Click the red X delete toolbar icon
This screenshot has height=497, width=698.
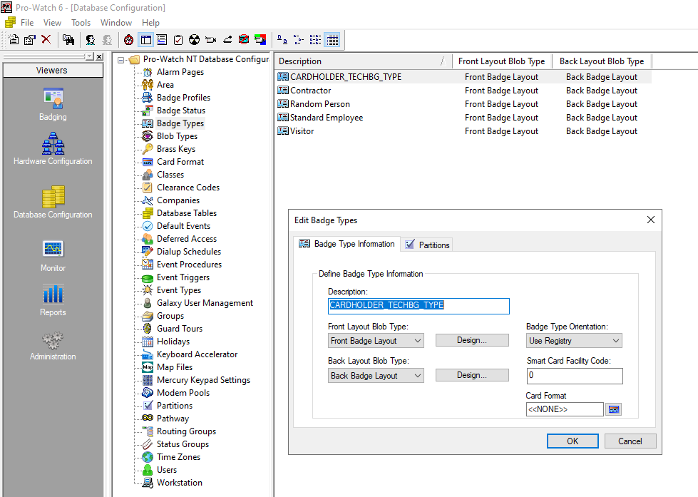tap(46, 40)
